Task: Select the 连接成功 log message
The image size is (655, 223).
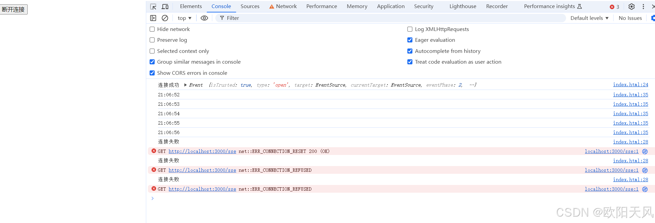Action: point(169,85)
